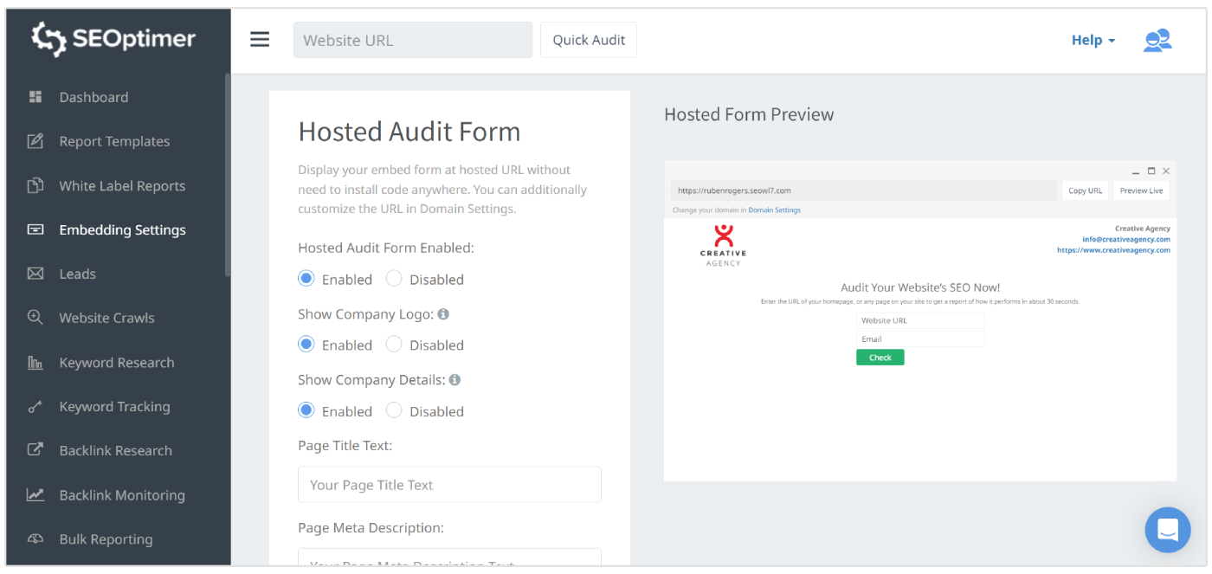The image size is (1212, 574).
Task: Expand the Help dropdown menu
Action: click(1093, 41)
